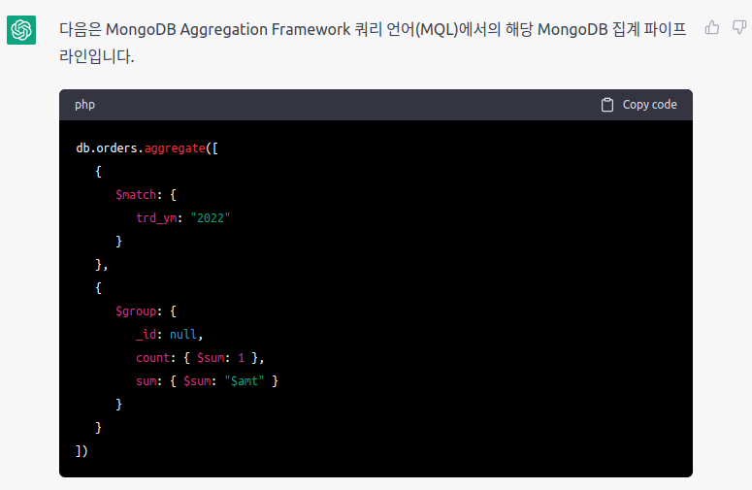Viewport: 752px width, 490px height.
Task: Copy the code with Copy code button
Action: [638, 105]
